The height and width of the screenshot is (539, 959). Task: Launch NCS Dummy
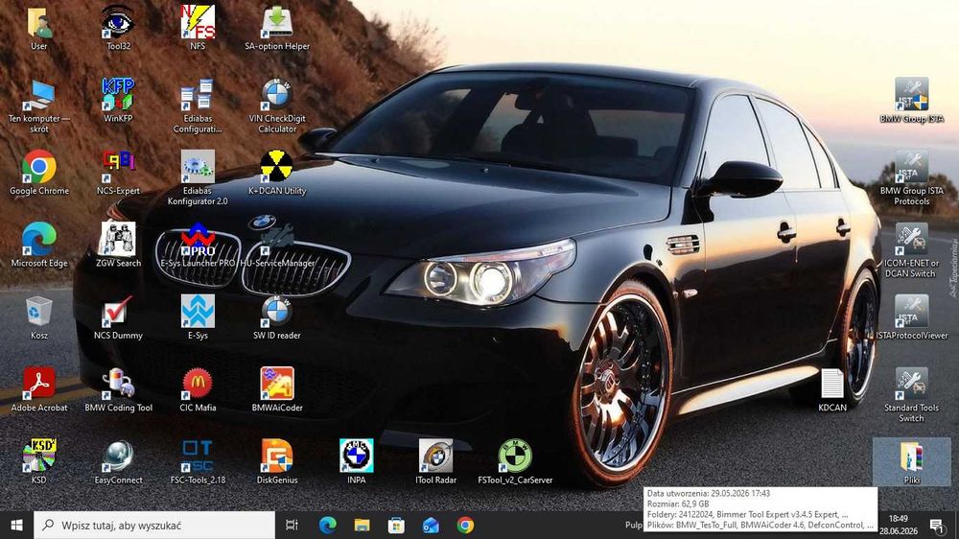tap(118, 316)
